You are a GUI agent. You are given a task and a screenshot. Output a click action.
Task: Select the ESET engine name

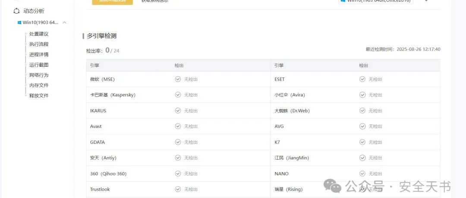pyautogui.click(x=280, y=79)
